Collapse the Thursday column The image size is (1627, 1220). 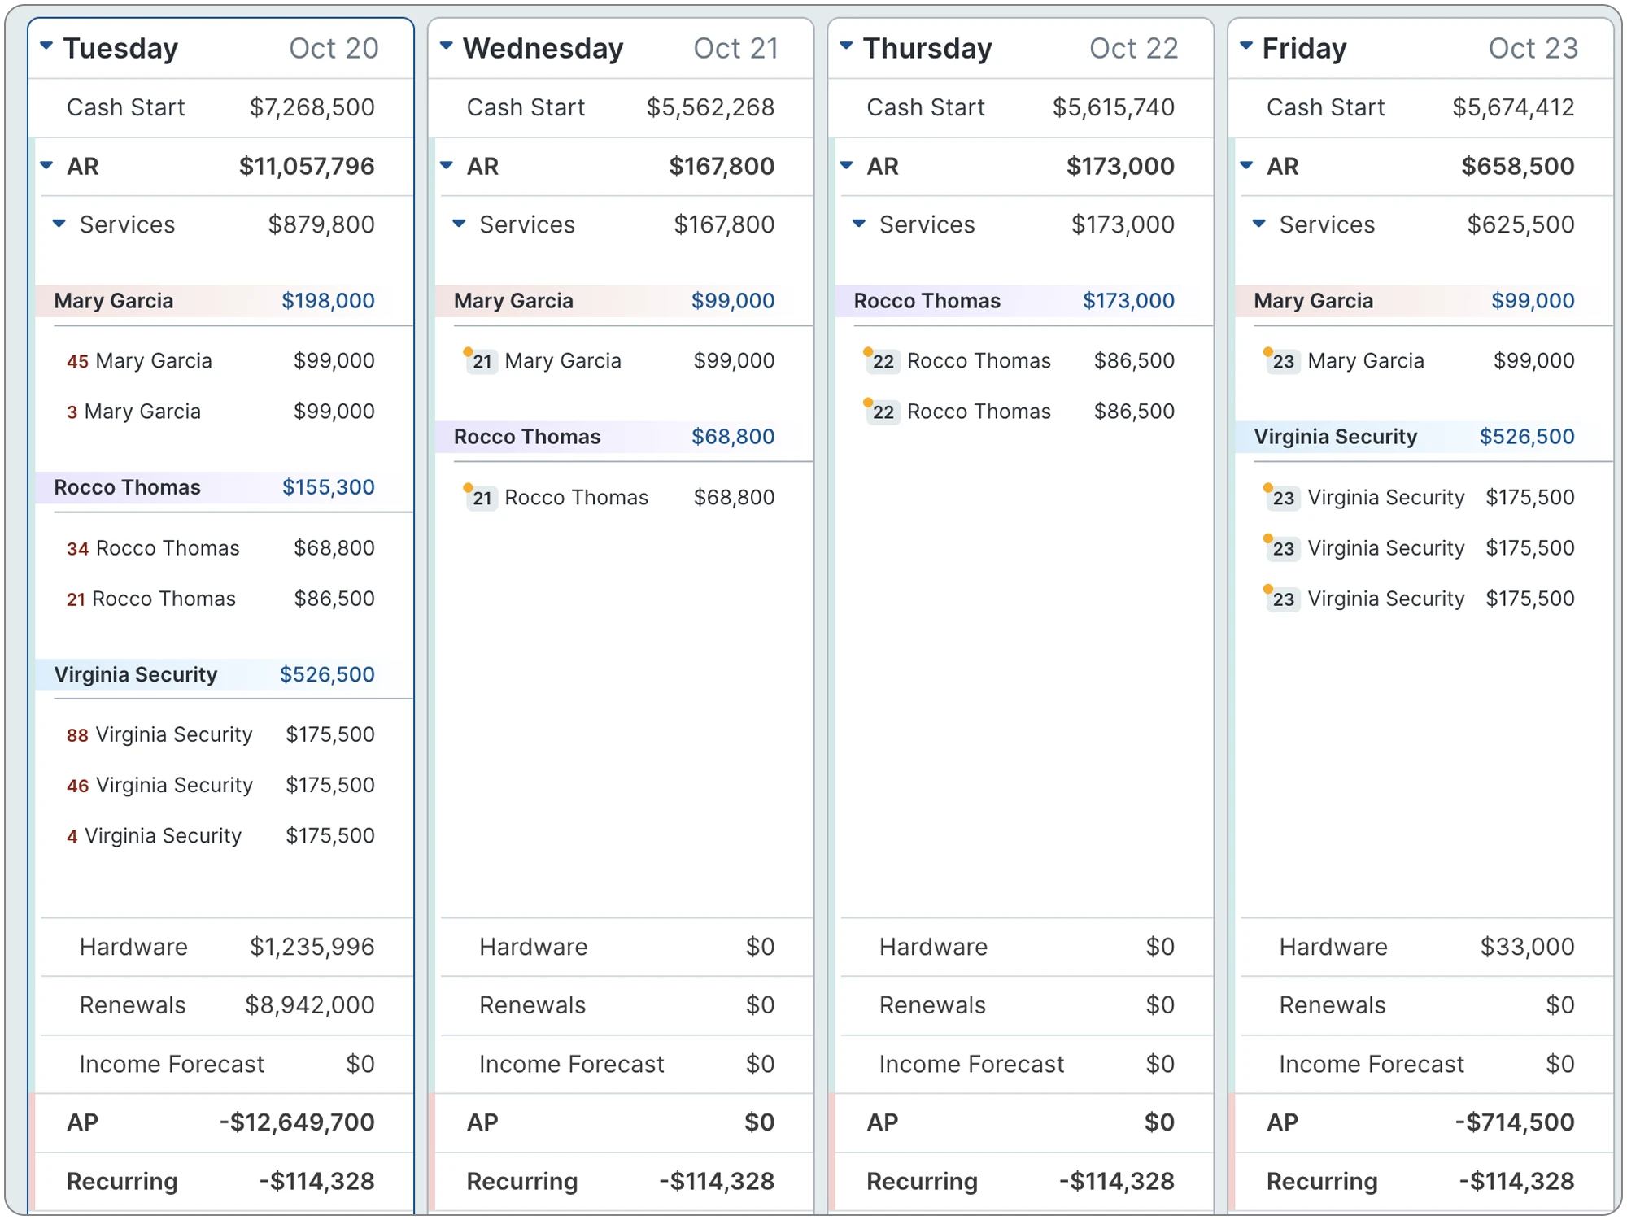tap(846, 46)
